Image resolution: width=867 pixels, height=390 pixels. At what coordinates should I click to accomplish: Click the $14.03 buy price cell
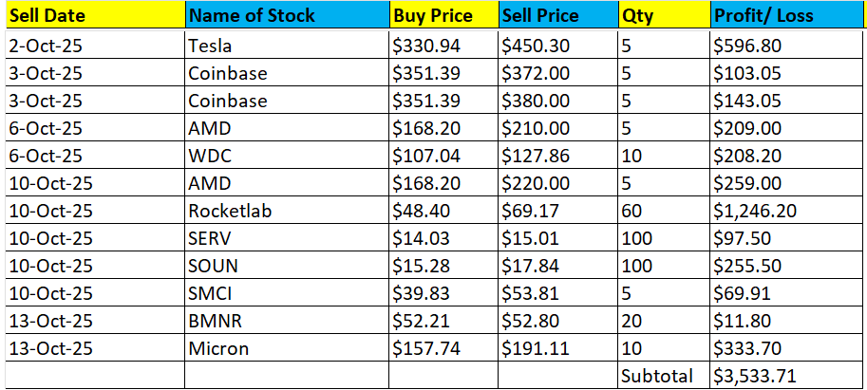[443, 238]
